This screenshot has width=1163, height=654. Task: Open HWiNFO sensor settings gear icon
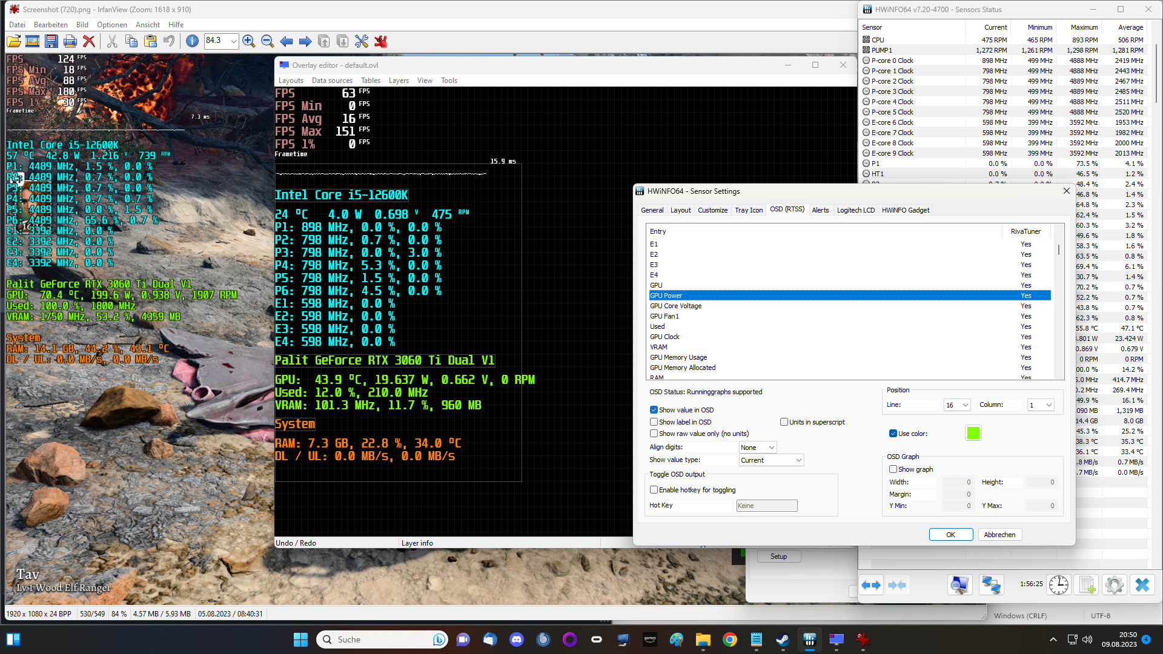[x=1114, y=585]
